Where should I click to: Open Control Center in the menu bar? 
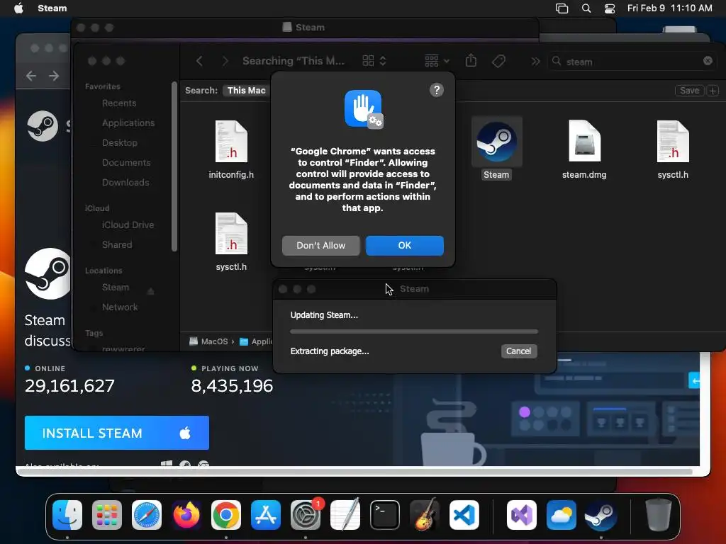[x=610, y=8]
